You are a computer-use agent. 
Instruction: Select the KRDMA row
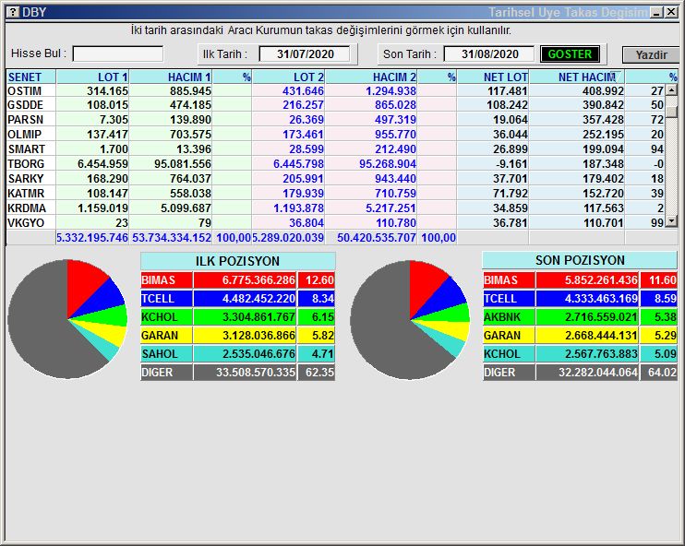pos(336,208)
